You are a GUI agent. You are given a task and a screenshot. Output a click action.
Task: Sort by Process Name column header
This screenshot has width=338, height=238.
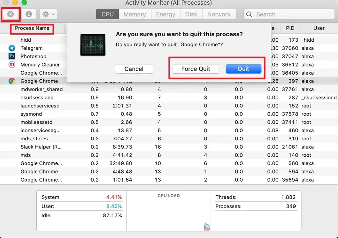pos(32,28)
